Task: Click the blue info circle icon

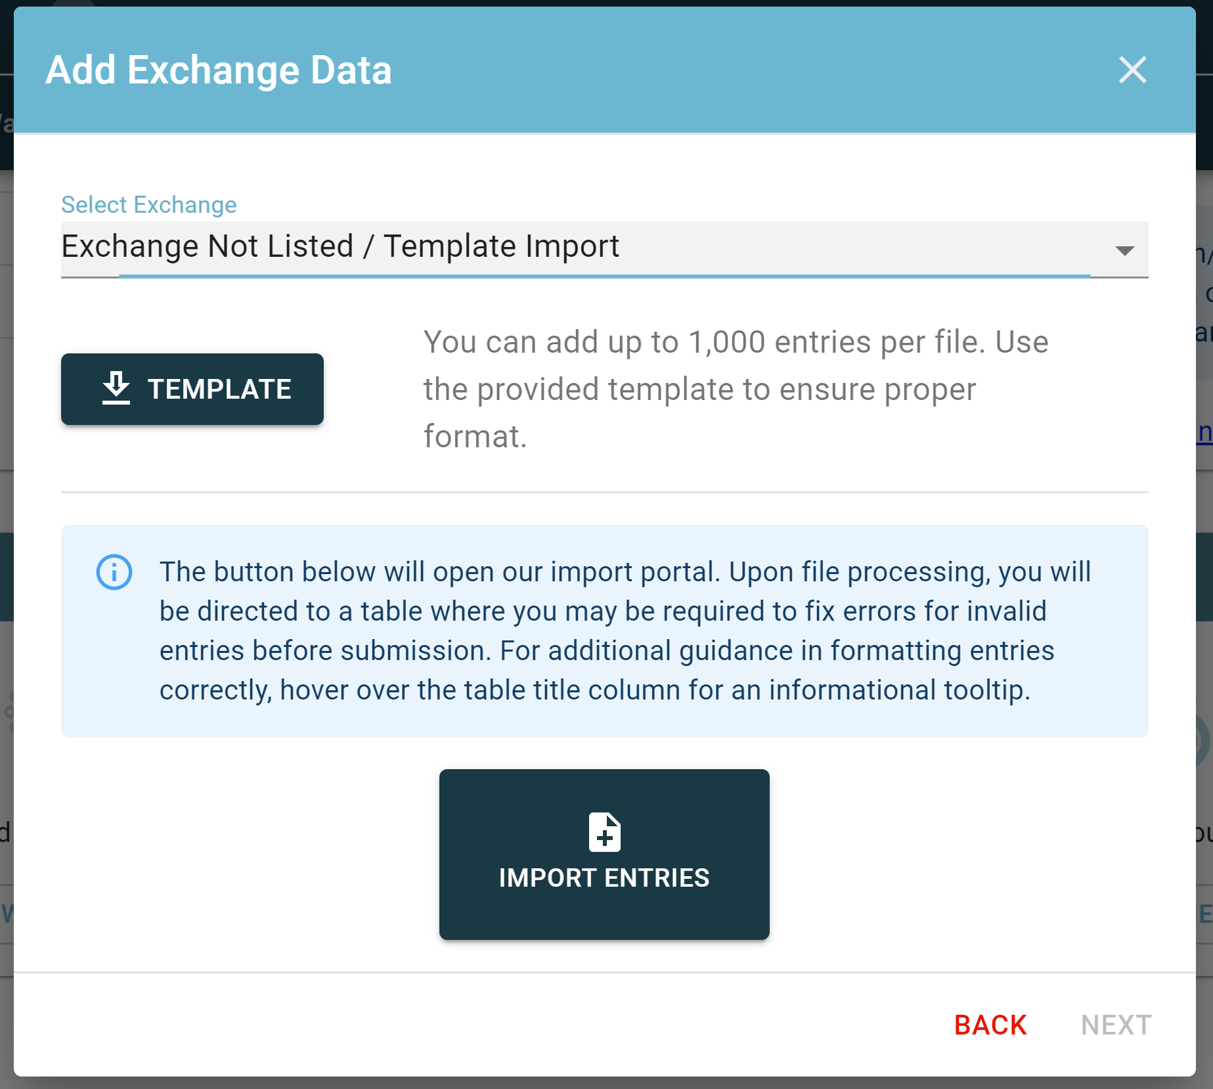Action: tap(114, 572)
